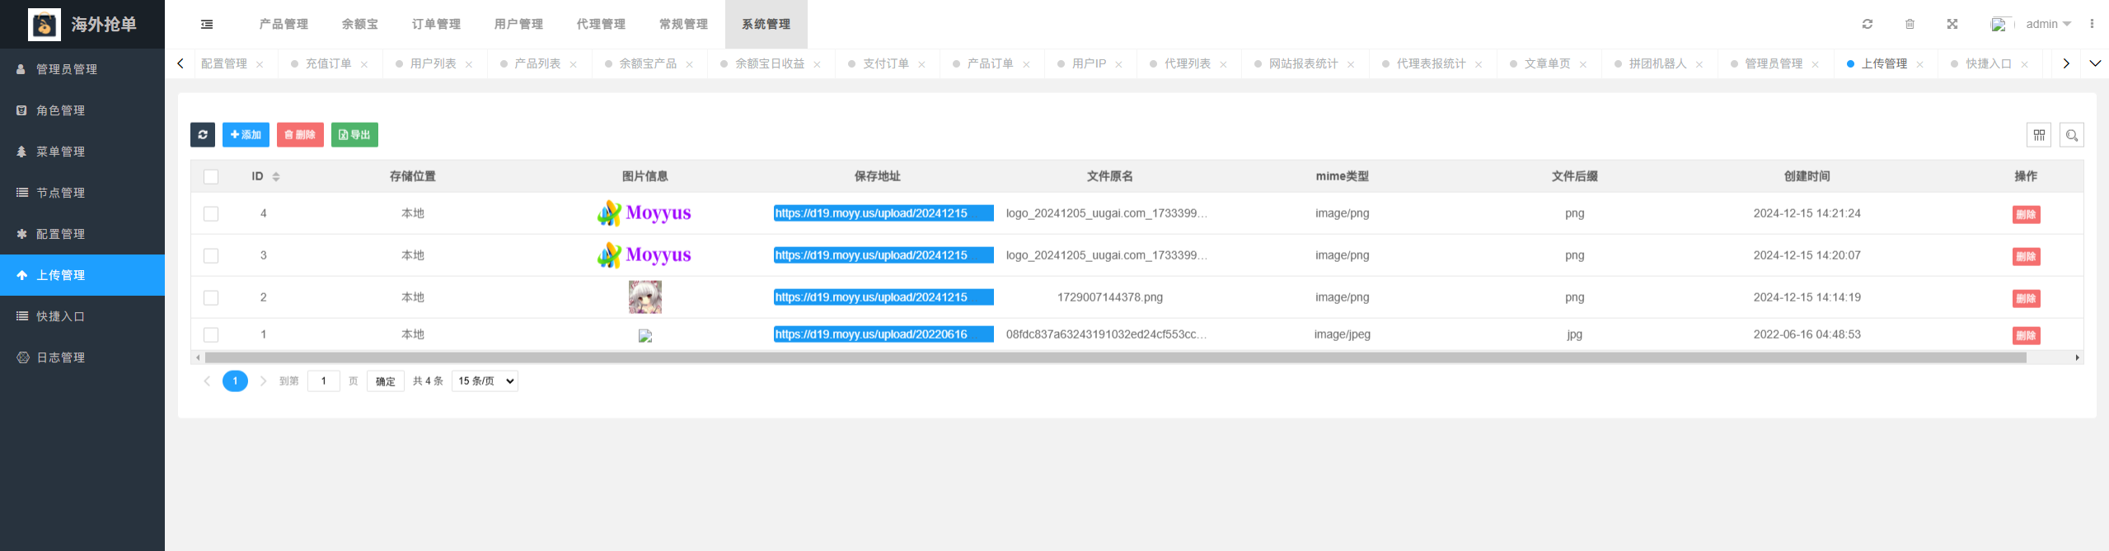The width and height of the screenshot is (2109, 551).
Task: Switch to the 用户列表 tab
Action: pyautogui.click(x=433, y=64)
